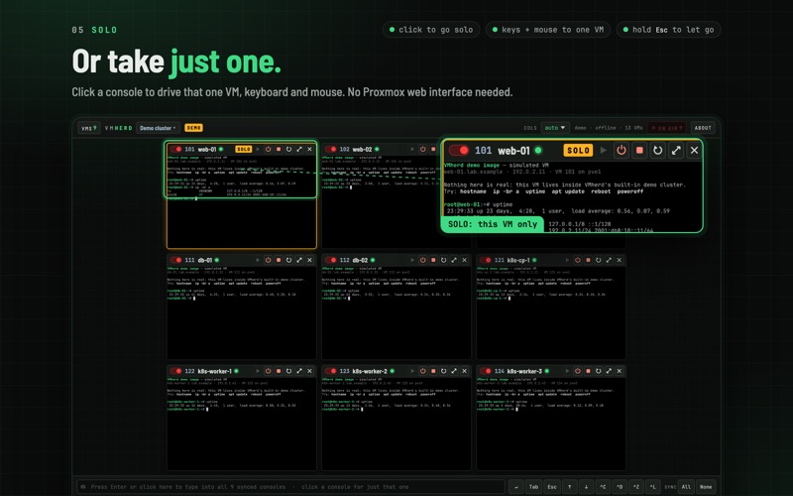Image resolution: width=793 pixels, height=496 pixels.
Task: Send Ctrl+Z using the ^Z button
Action: pyautogui.click(x=636, y=487)
